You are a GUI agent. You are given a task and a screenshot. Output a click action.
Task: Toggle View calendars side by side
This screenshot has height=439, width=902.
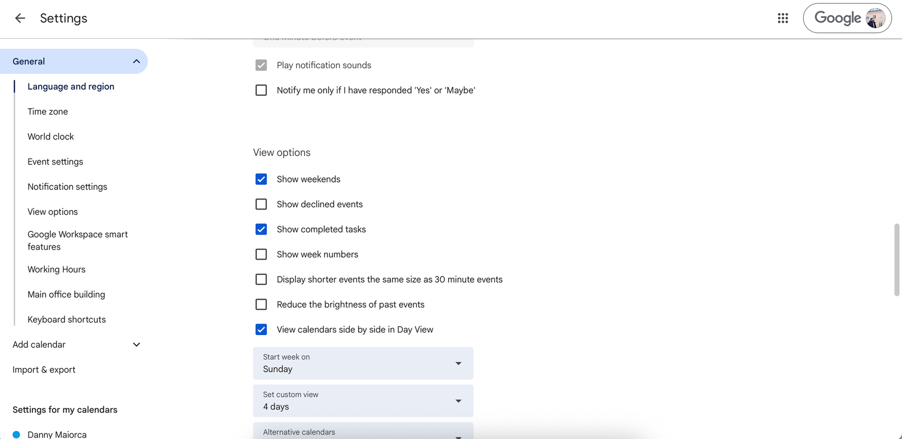(261, 330)
